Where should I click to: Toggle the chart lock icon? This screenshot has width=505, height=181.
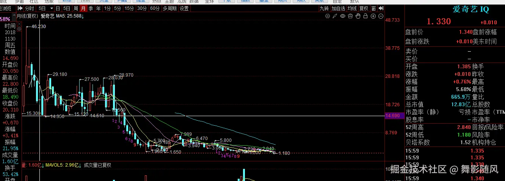click(x=366, y=16)
